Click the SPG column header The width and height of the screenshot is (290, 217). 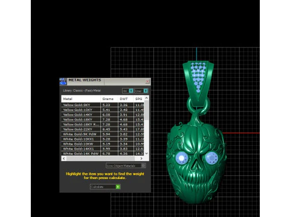coord(139,99)
